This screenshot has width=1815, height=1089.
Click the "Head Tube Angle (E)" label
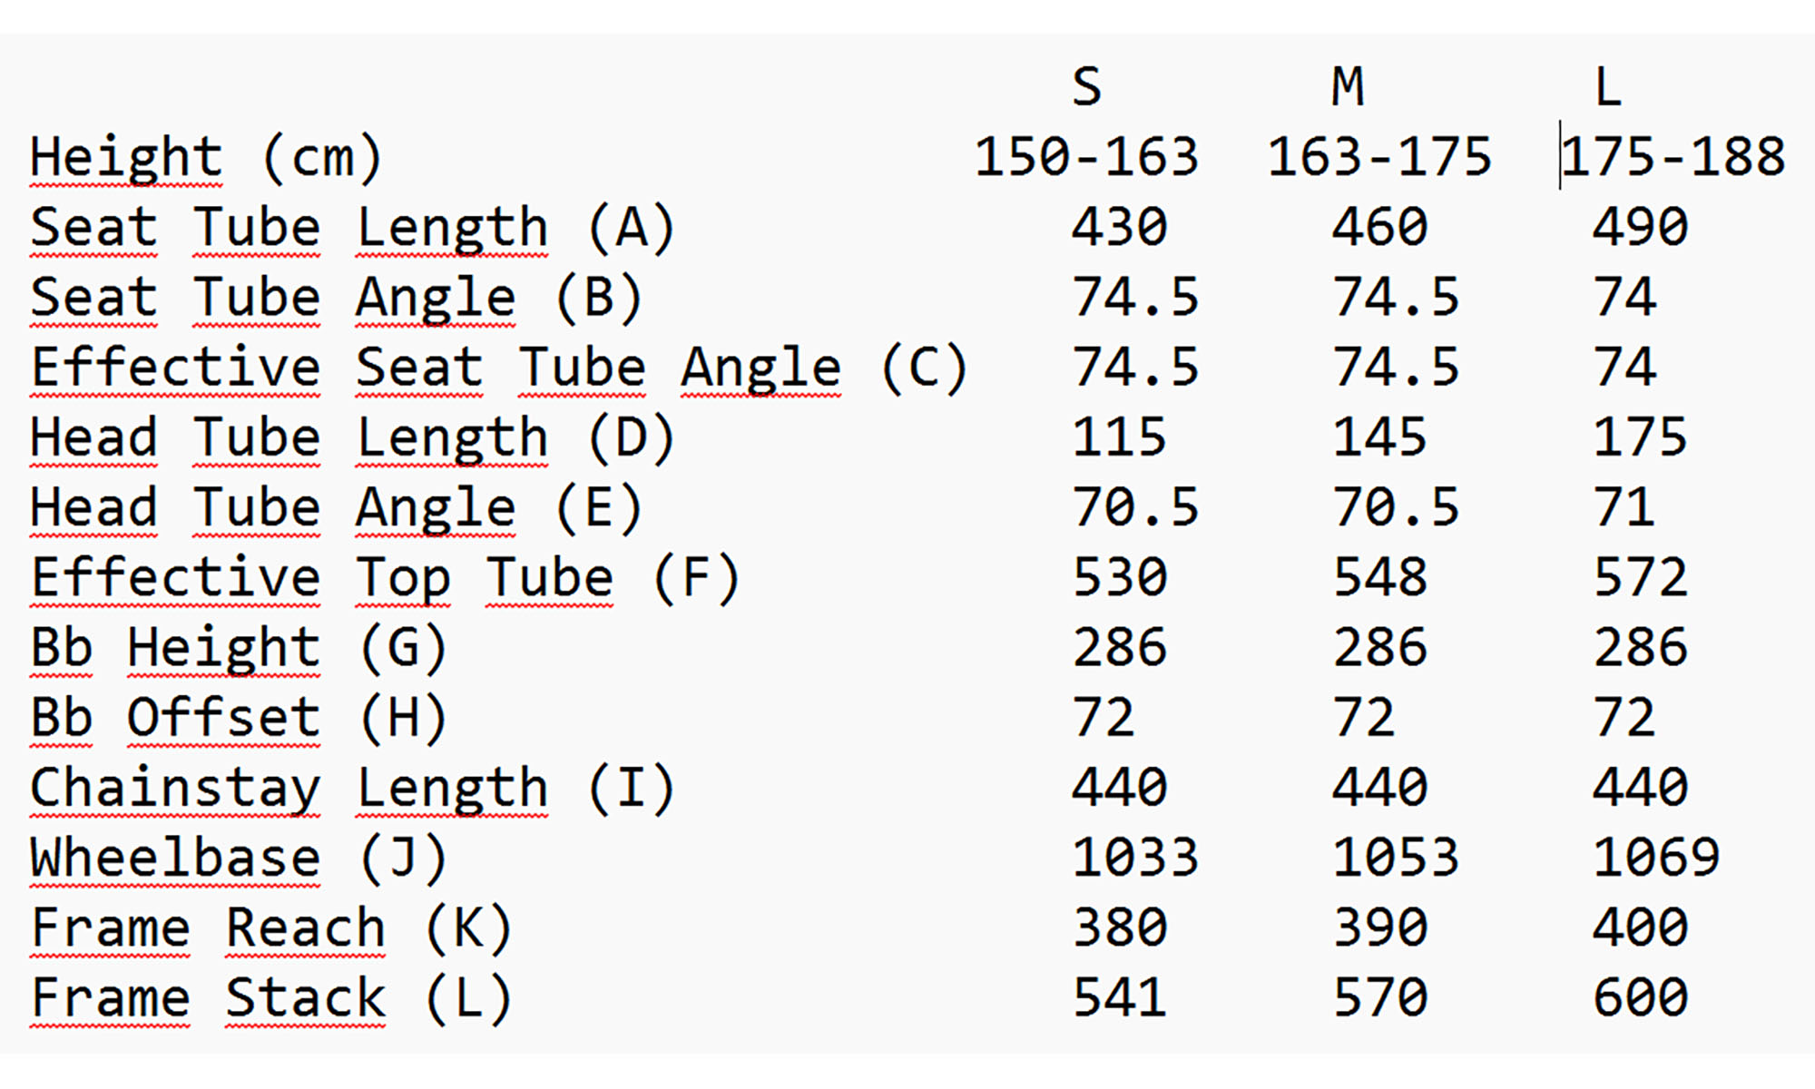click(x=336, y=508)
